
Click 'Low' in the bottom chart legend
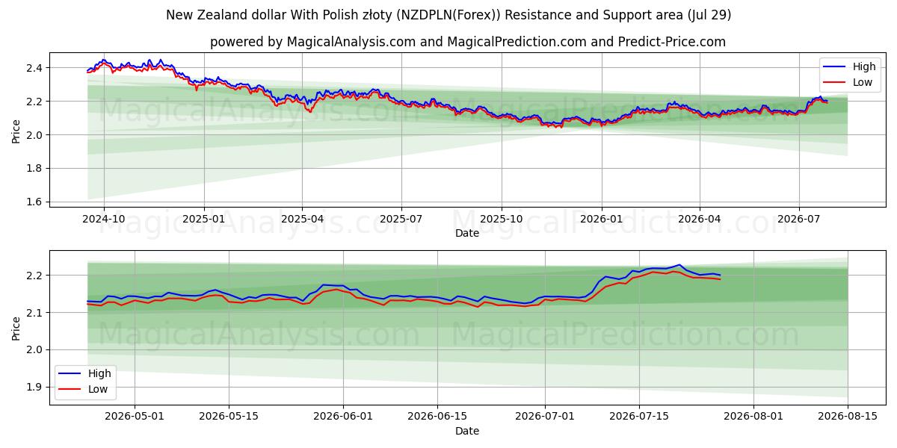pos(98,389)
